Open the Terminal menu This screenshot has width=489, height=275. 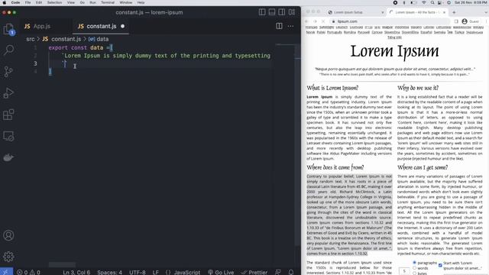coord(108,2)
